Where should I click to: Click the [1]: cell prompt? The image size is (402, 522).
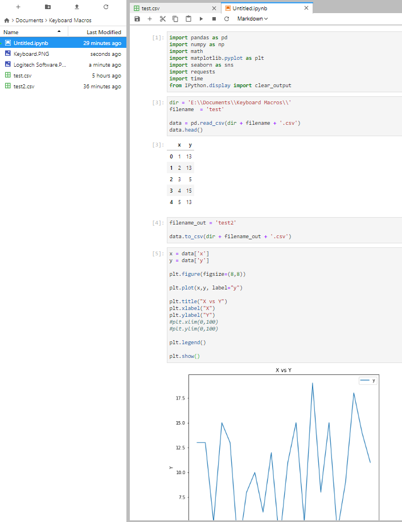coord(158,38)
